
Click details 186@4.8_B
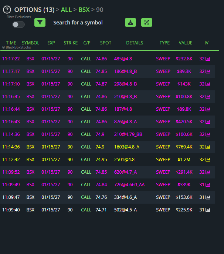(126, 71)
